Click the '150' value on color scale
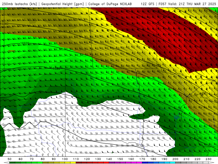 click(x=120, y=159)
